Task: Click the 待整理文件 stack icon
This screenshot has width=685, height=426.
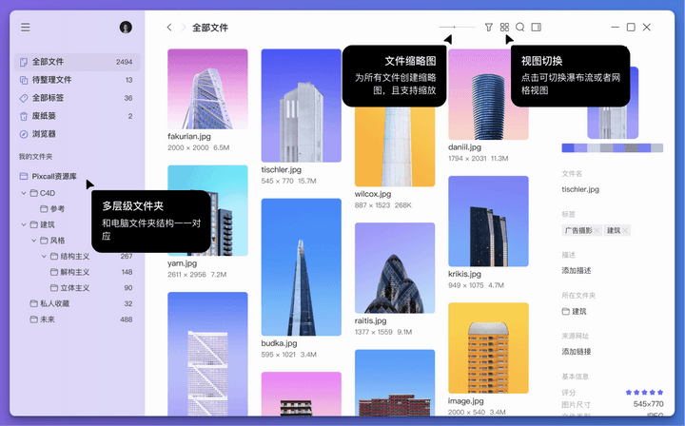Action: (24, 80)
